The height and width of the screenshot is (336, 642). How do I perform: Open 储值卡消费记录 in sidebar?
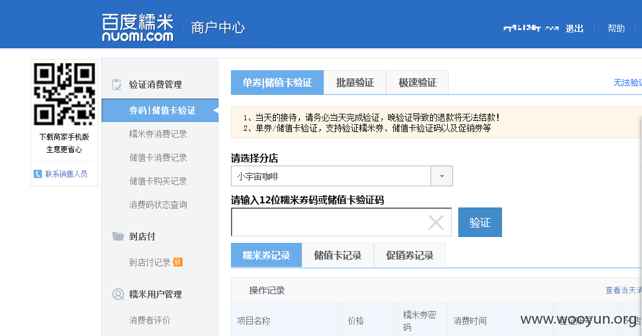(x=158, y=158)
